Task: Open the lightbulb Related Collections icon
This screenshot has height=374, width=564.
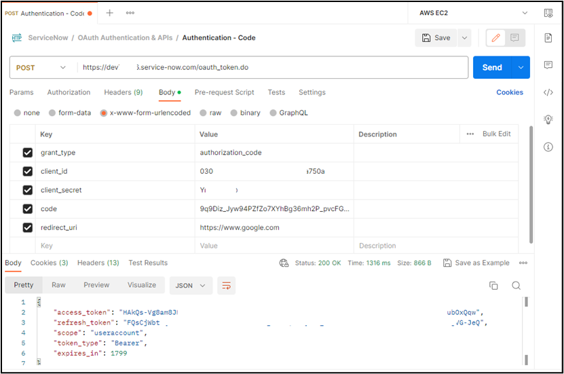Action: (548, 119)
